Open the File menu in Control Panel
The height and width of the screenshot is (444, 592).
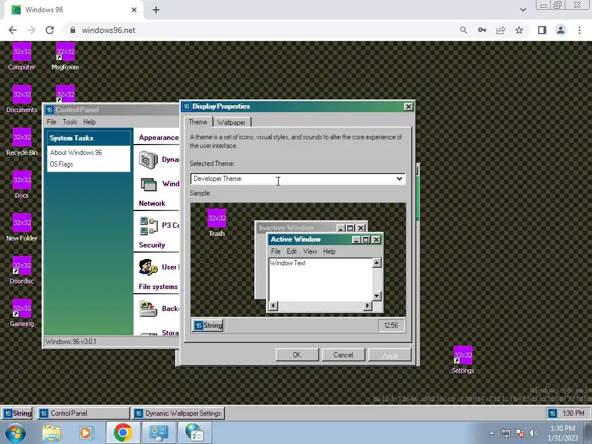coord(51,122)
